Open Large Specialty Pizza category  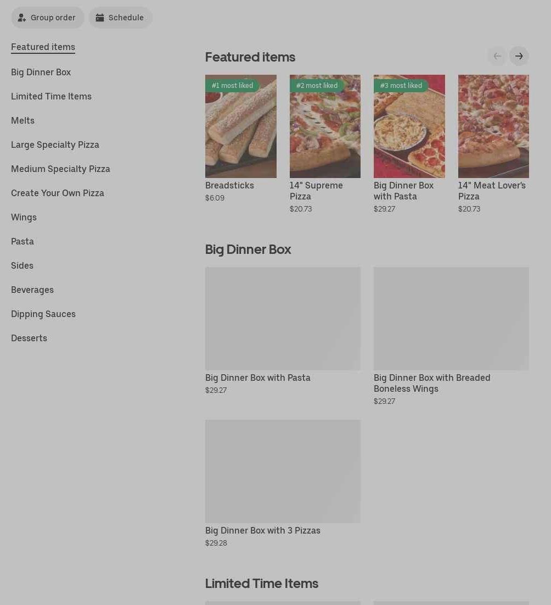point(55,145)
